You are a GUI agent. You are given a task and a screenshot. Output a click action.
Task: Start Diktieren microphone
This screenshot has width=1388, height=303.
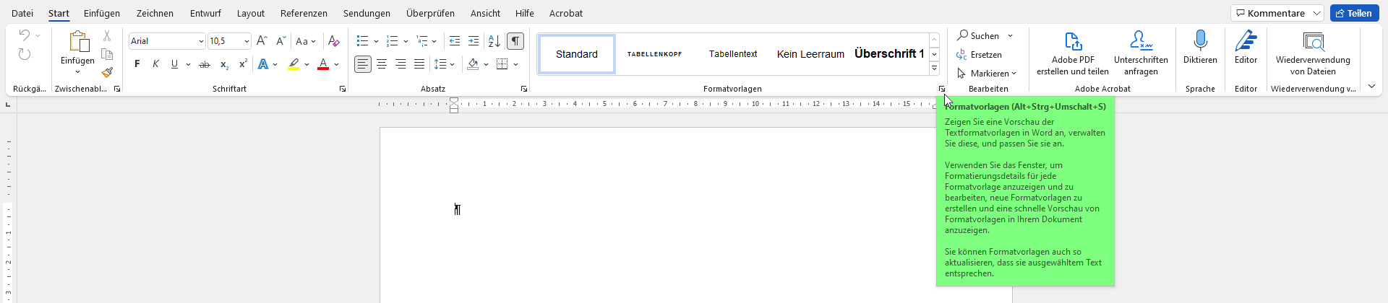tap(1200, 48)
